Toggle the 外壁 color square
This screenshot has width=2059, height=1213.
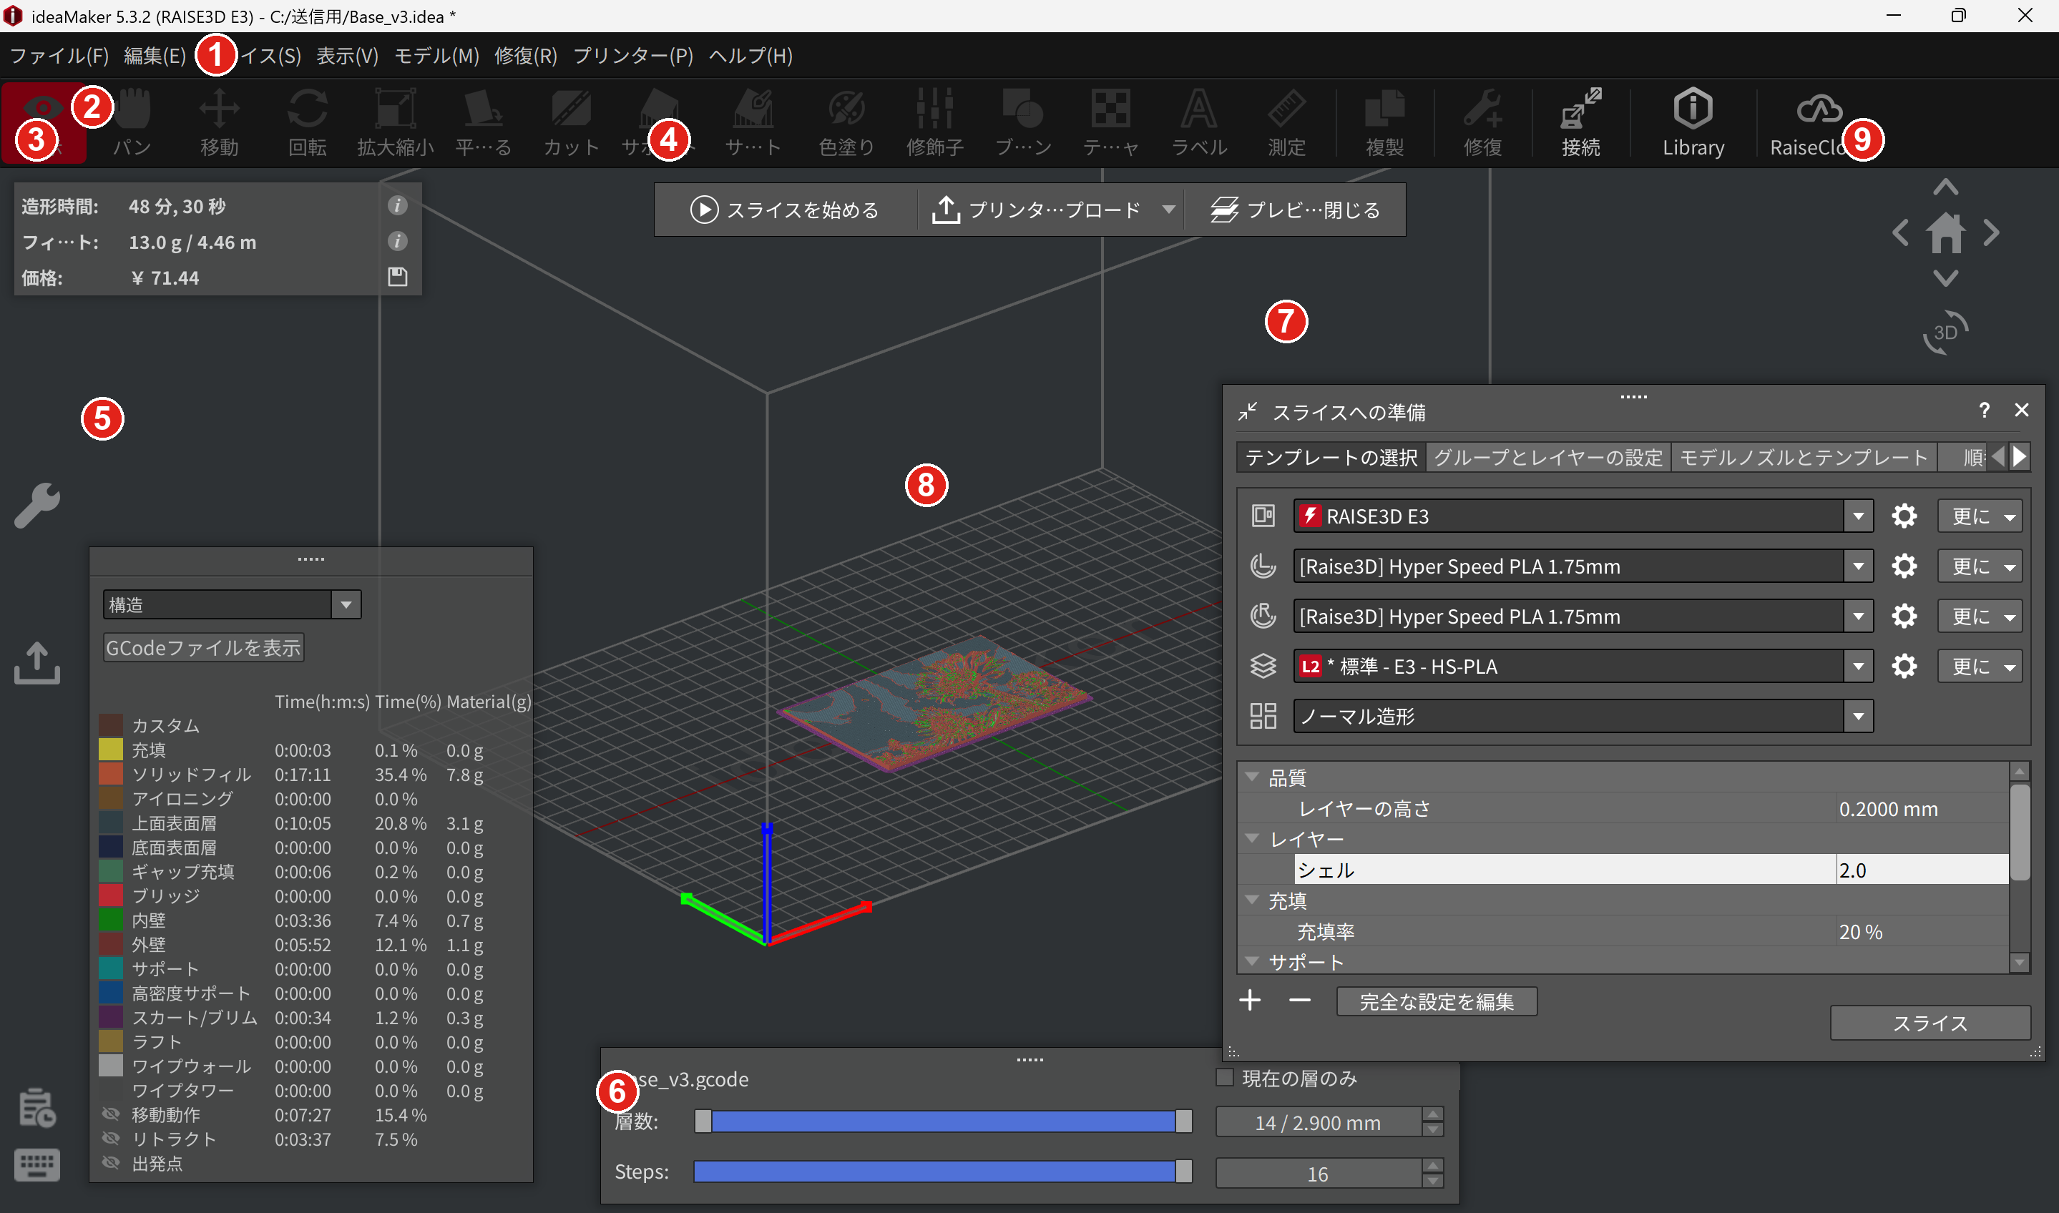110,944
